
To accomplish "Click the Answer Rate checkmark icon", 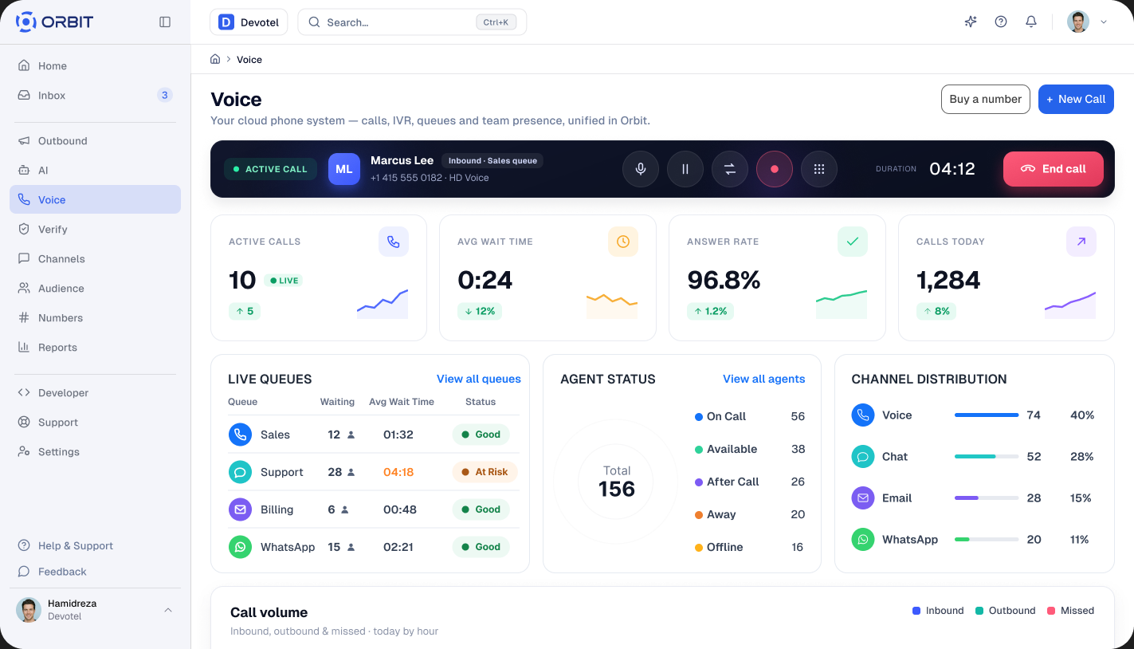I will tap(853, 242).
